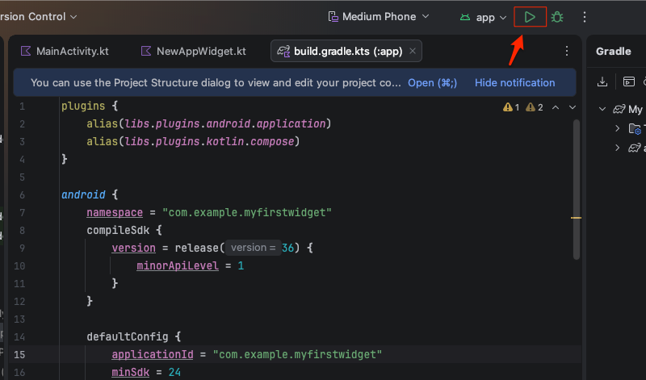Expand the first child node in Gradle tree

point(617,128)
